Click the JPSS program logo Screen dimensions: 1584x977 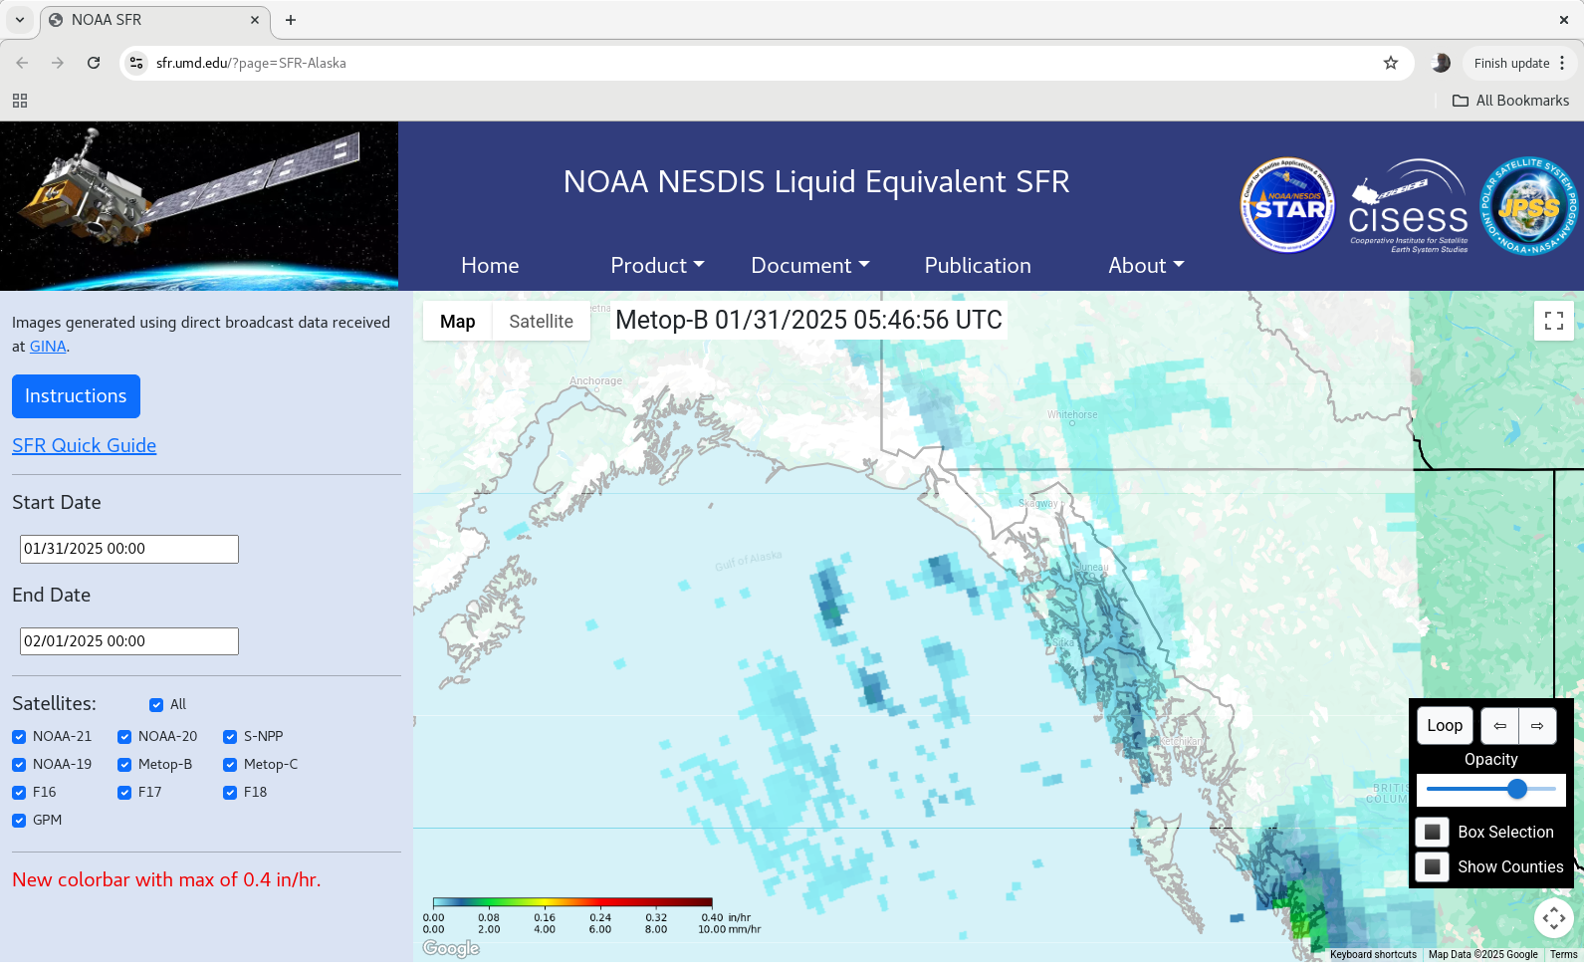point(1529,205)
